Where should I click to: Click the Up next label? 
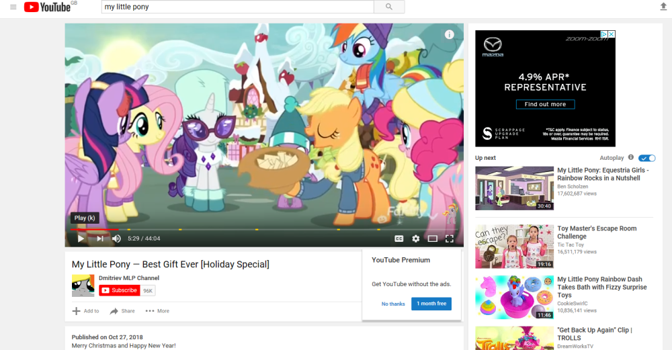pos(485,158)
